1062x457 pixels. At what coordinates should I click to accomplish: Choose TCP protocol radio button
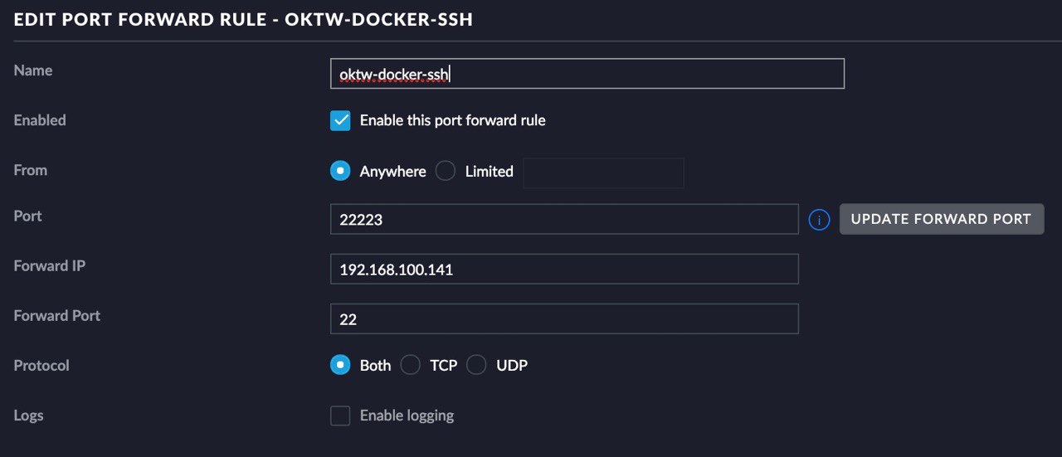point(410,365)
